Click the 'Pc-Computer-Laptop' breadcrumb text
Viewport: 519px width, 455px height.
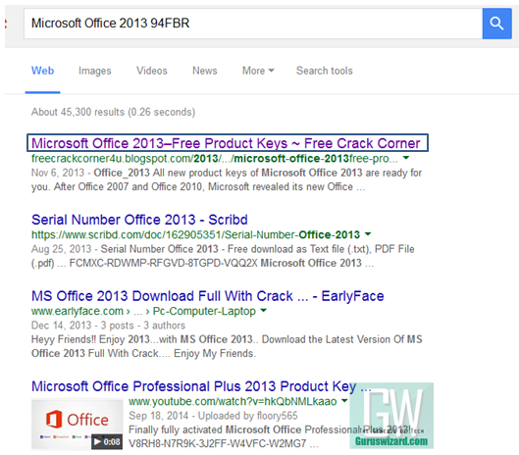204,311
